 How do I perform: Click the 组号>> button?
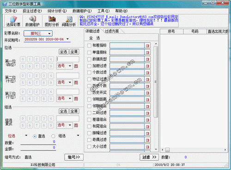(x=74, y=157)
